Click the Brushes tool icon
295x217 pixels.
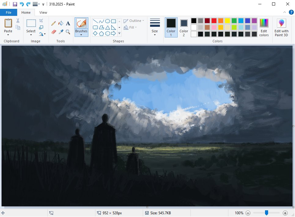click(x=81, y=23)
